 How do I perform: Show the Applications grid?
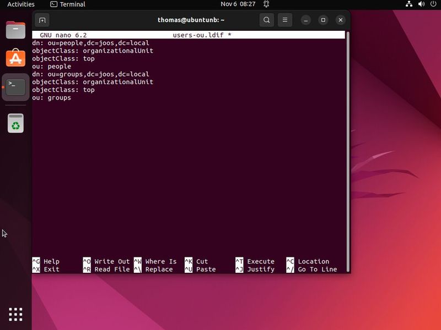(15, 314)
